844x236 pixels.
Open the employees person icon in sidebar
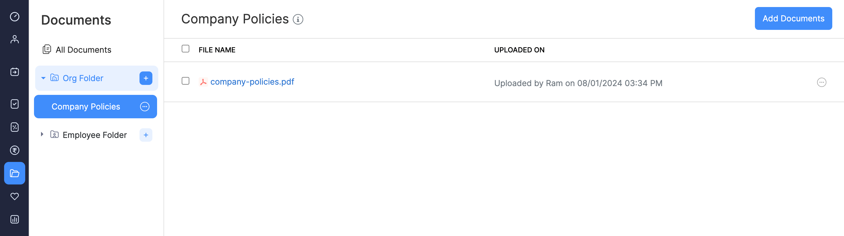(x=14, y=39)
